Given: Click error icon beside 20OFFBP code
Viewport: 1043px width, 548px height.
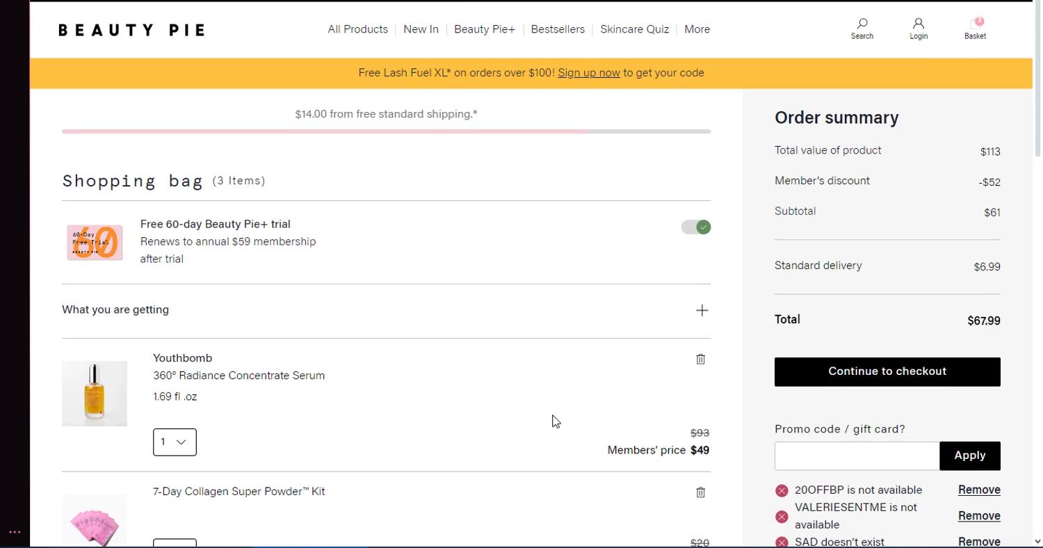Looking at the screenshot, I should pos(782,490).
